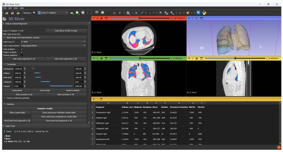Open the slice layout selector icon
This screenshot has height=152, width=283.
click(128, 13)
